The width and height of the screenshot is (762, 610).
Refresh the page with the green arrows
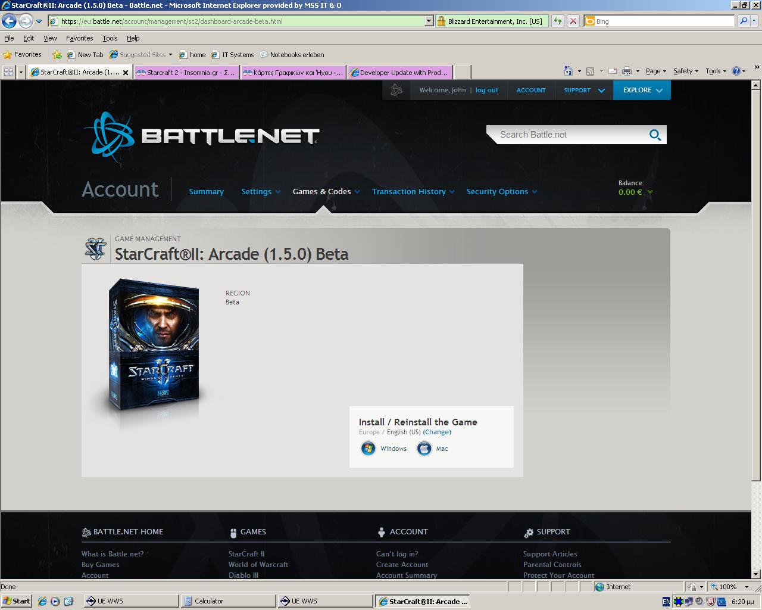pyautogui.click(x=558, y=21)
